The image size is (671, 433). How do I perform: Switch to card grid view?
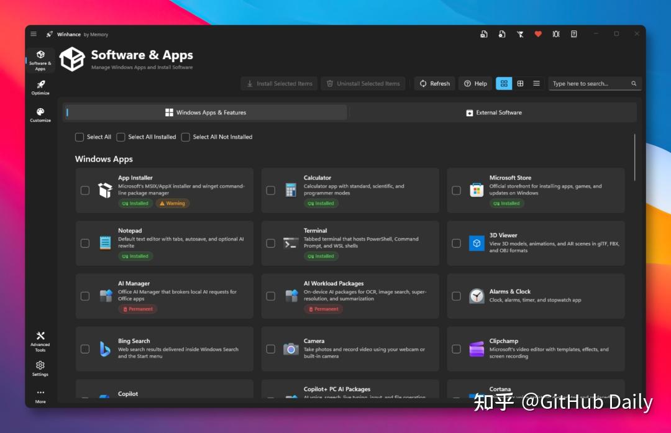tap(504, 83)
